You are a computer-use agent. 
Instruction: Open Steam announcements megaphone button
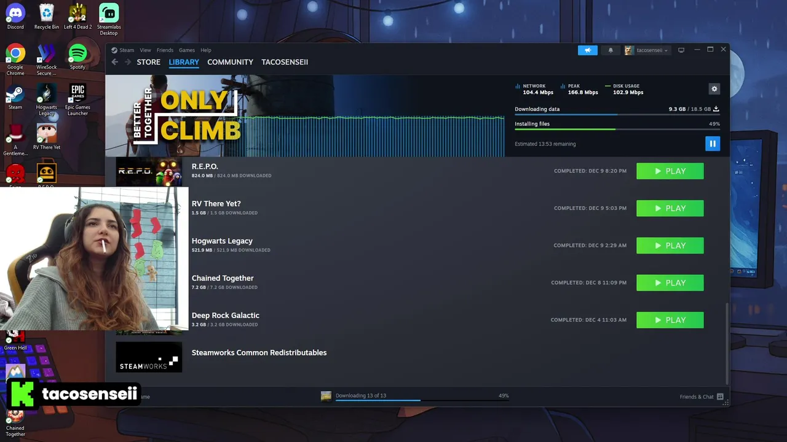point(587,50)
